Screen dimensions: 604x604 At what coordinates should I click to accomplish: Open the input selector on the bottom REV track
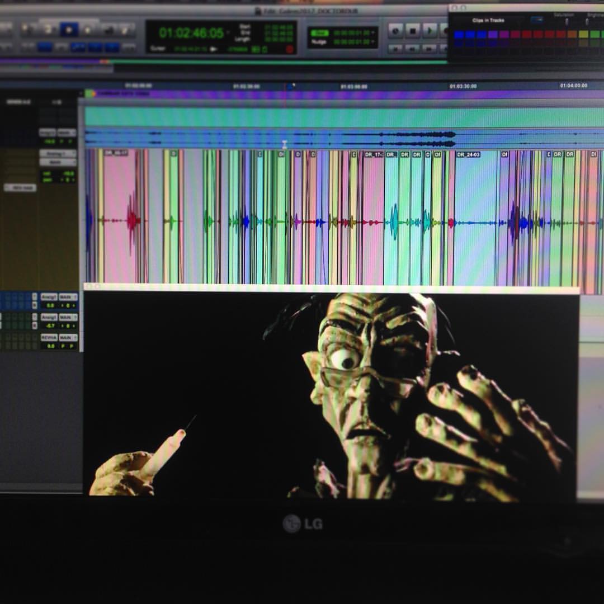pyautogui.click(x=49, y=337)
